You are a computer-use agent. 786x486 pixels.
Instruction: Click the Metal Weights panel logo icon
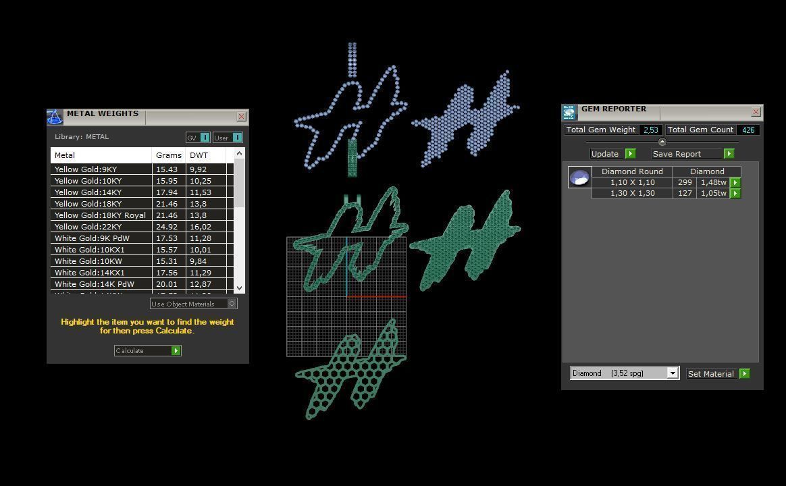pos(55,117)
